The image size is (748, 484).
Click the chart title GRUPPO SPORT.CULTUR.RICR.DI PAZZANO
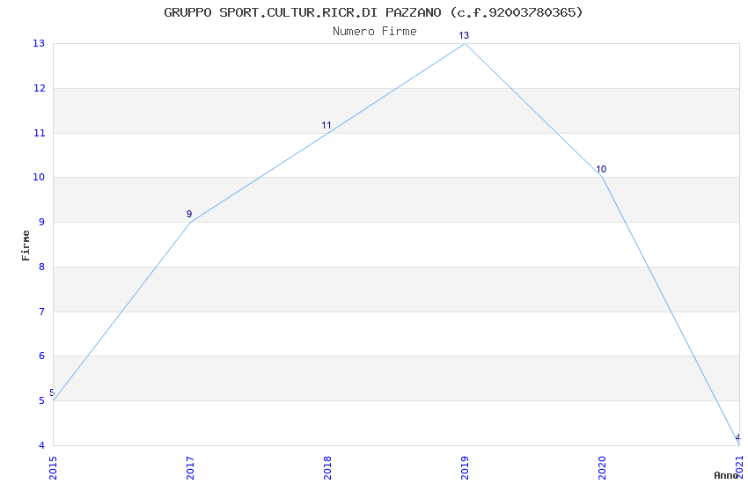[x=373, y=12]
